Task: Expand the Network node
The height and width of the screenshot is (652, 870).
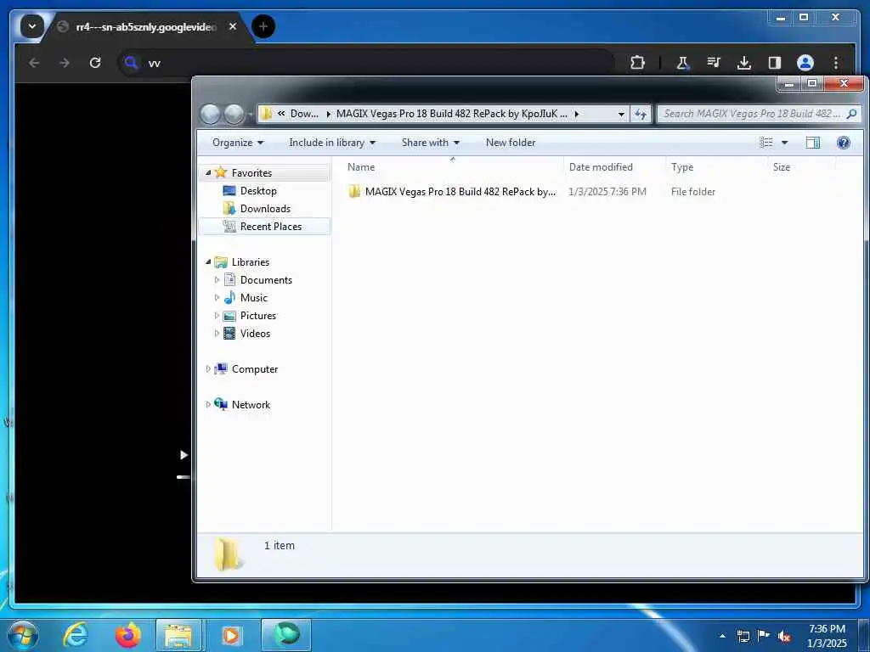Action: [x=208, y=405]
